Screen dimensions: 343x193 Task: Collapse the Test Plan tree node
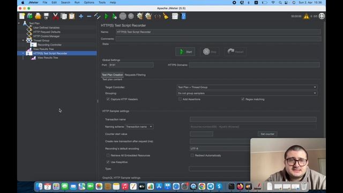pos(19,23)
